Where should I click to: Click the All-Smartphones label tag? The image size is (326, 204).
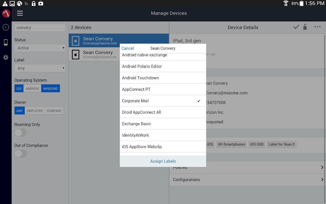click(x=231, y=144)
